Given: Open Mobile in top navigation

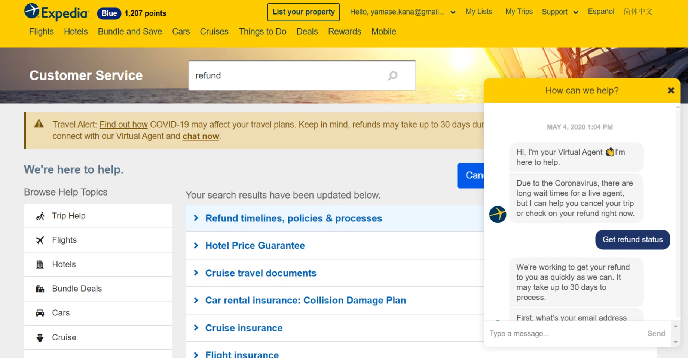Looking at the screenshot, I should (384, 32).
